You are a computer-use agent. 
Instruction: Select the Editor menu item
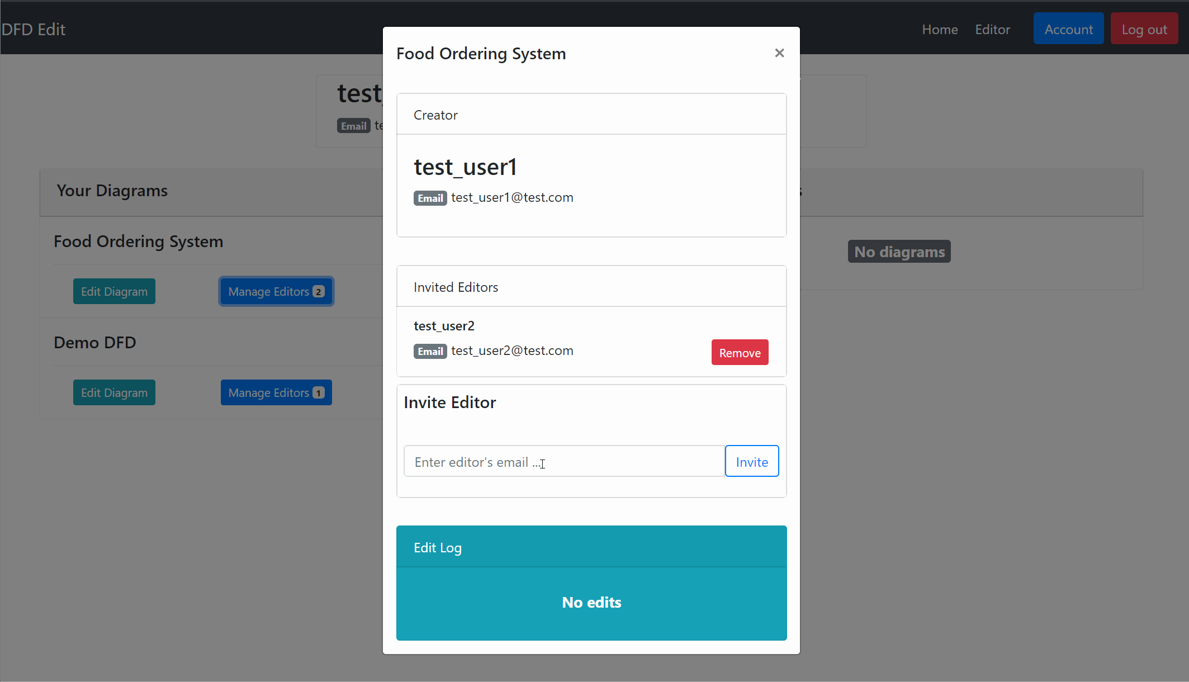993,30
